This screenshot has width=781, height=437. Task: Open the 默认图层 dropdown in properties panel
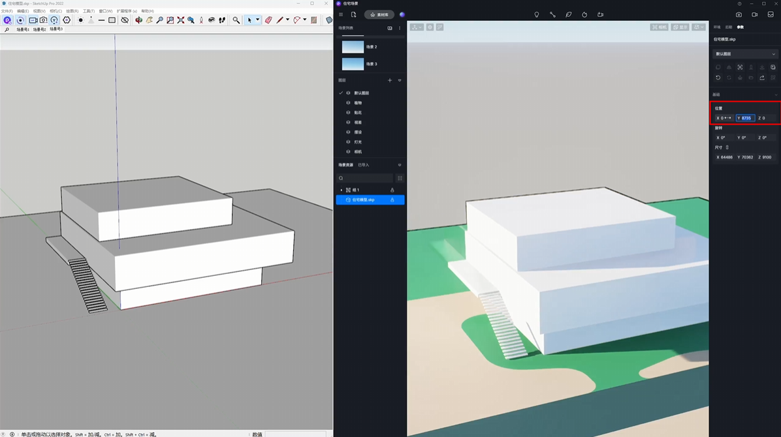click(x=745, y=54)
